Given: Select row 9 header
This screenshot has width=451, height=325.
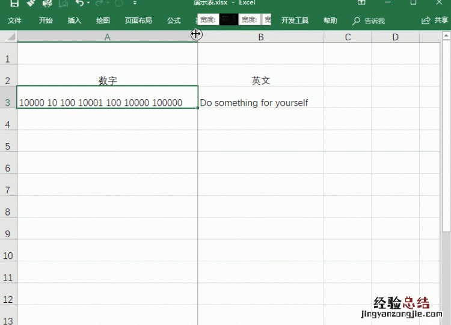Looking at the screenshot, I should 8,228.
